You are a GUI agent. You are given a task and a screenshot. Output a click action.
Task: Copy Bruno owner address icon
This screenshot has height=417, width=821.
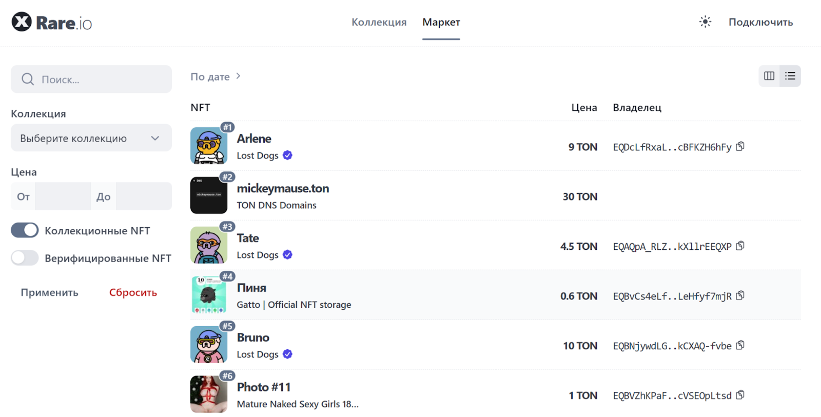point(740,346)
